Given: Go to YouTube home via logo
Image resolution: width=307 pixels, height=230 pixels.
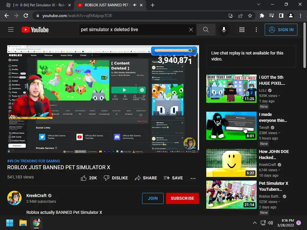Looking at the screenshot, I should (x=35, y=30).
